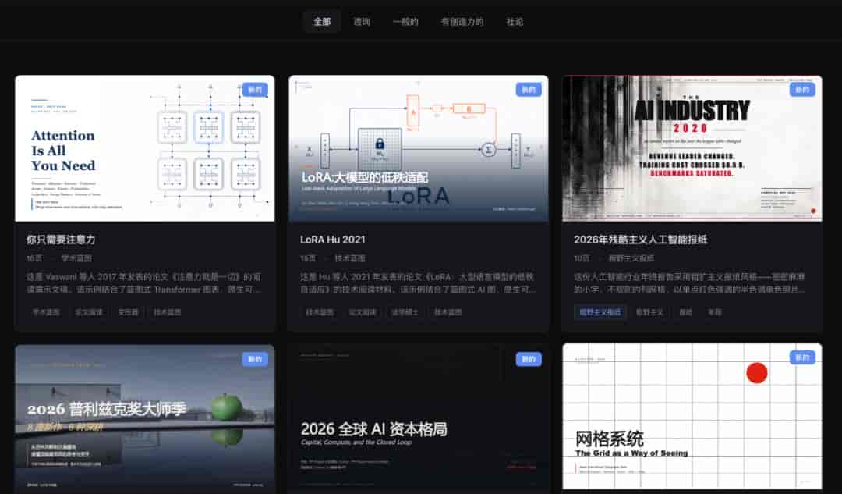Click the 法学硕士 tag under LoRA Hu 2021
The image size is (842, 494).
[x=405, y=311]
